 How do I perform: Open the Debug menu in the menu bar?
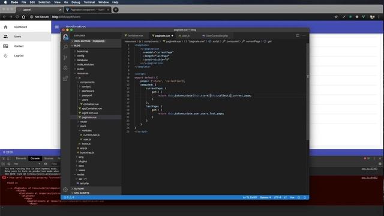click(76, 2)
